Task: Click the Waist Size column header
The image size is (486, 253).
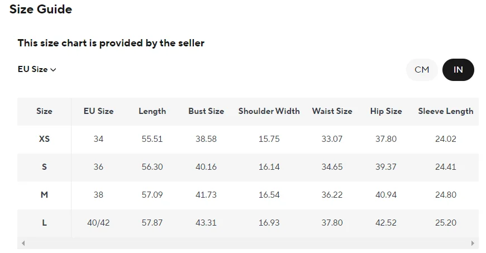Action: (x=332, y=111)
